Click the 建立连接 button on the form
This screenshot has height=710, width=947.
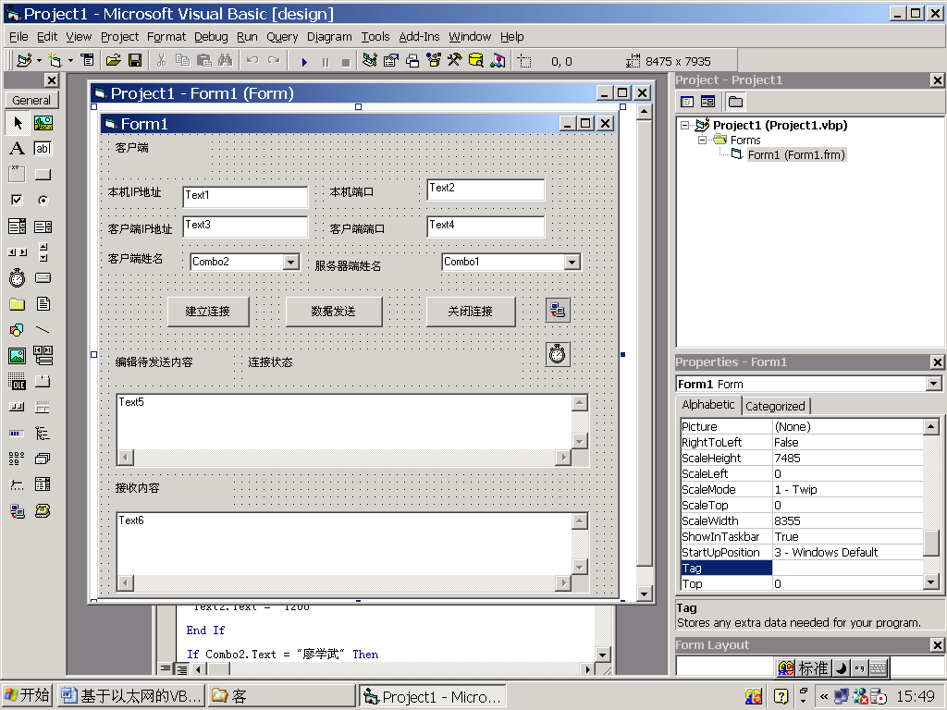tap(208, 312)
